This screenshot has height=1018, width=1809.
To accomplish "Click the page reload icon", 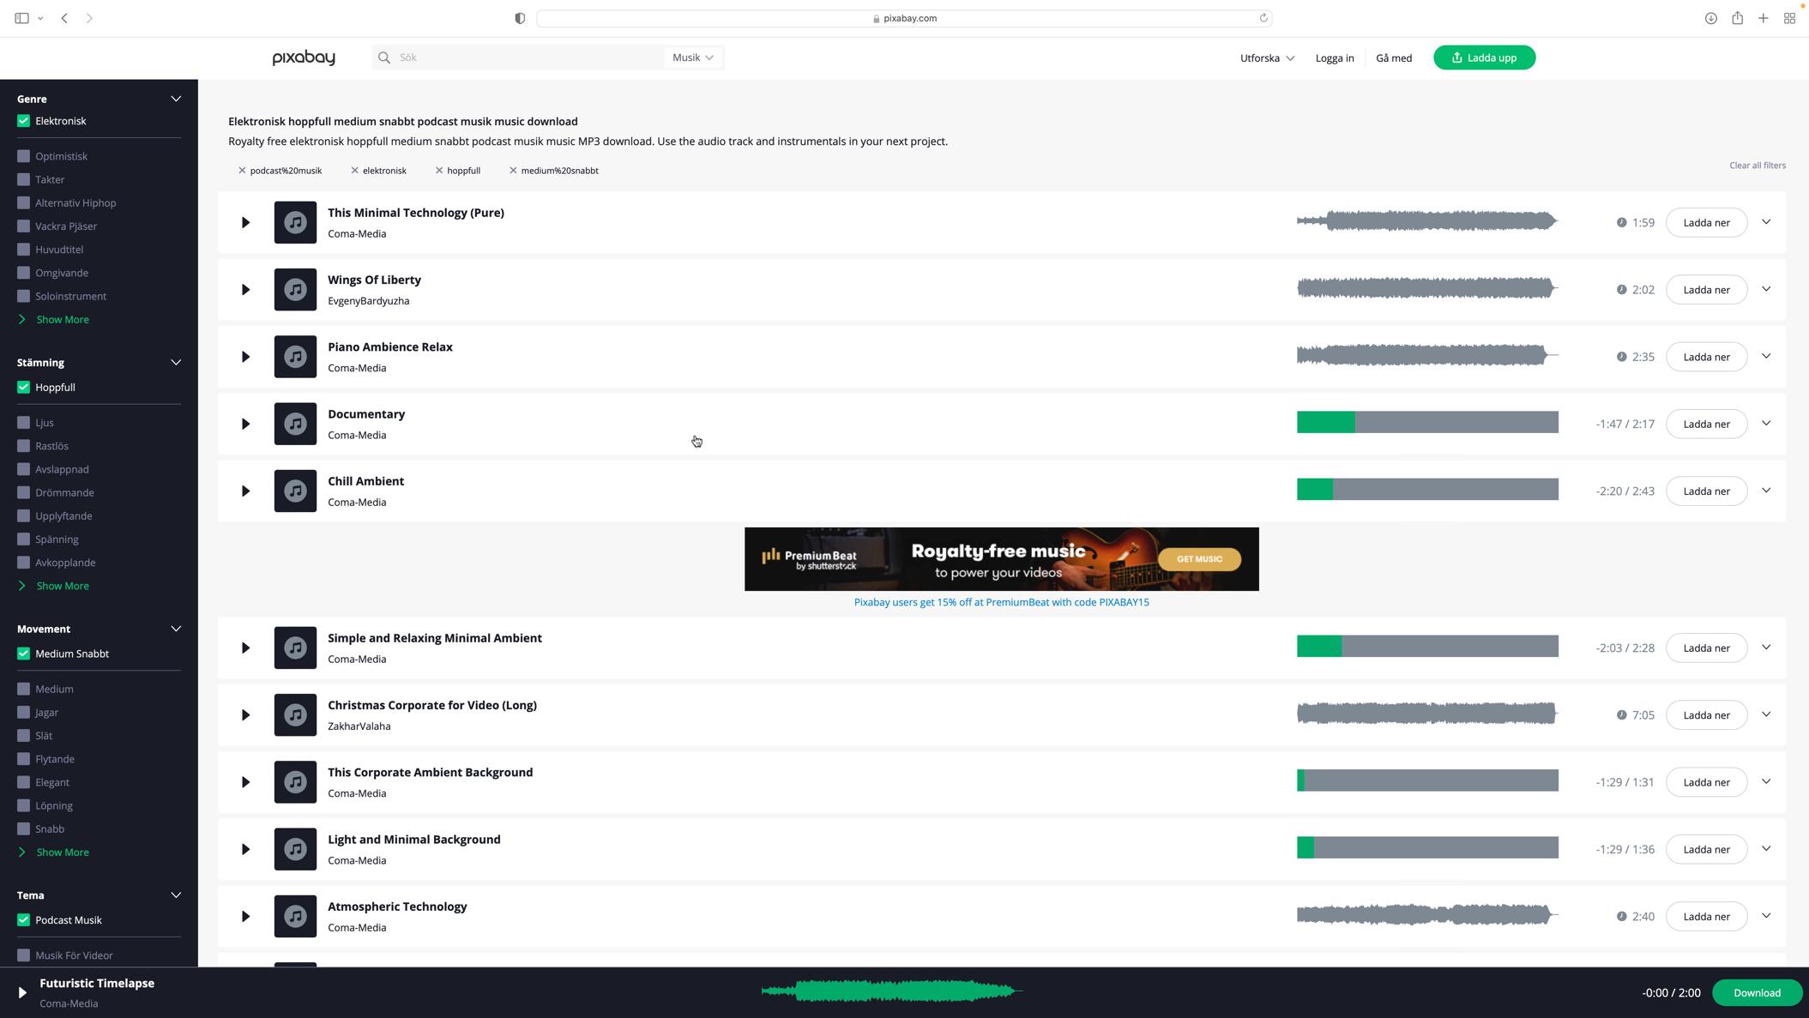I will tap(1263, 18).
